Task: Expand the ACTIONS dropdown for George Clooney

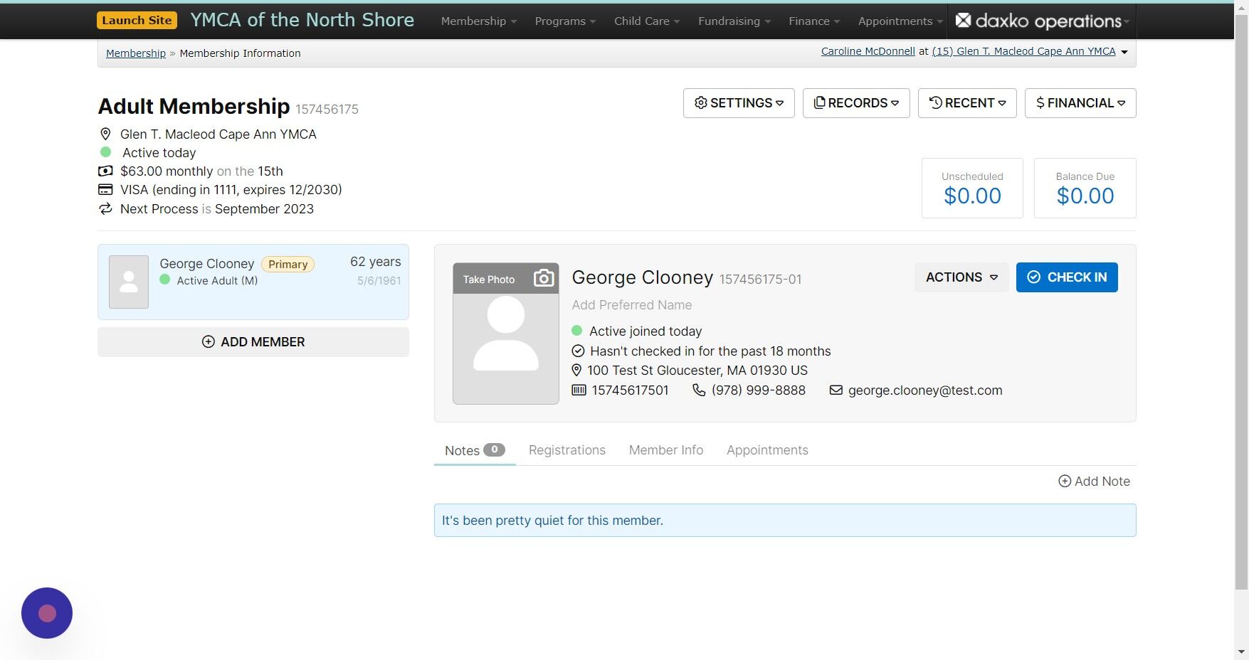Action: pos(961,277)
